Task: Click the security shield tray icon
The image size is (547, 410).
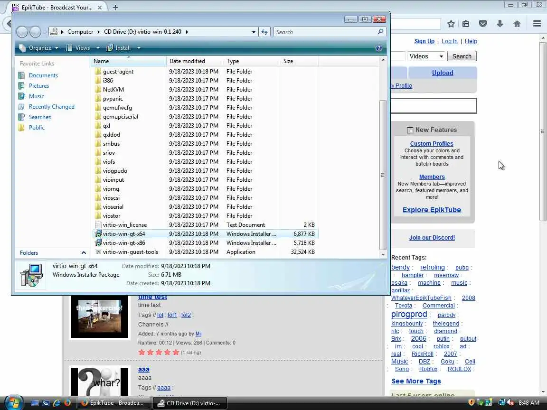Action: 472,403
